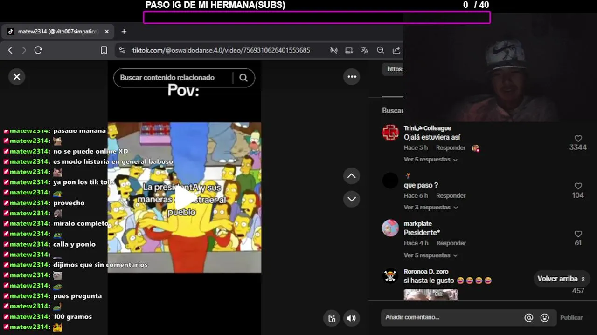Like the comment Ojalá estuviera así
Image resolution: width=597 pixels, height=335 pixels.
578,139
